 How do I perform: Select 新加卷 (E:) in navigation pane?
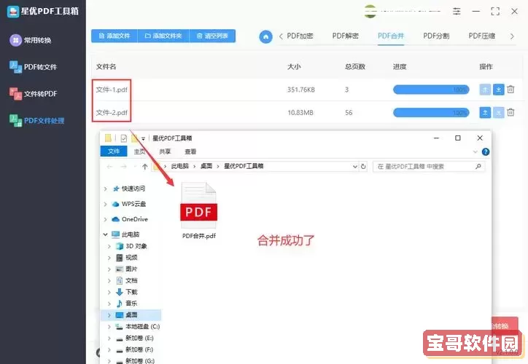pos(139,338)
